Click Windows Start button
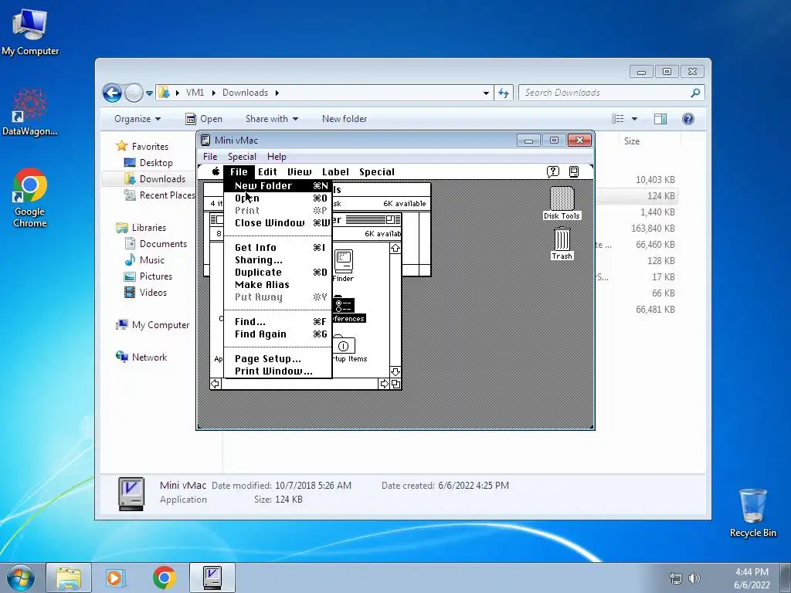This screenshot has height=593, width=791. tap(21, 578)
